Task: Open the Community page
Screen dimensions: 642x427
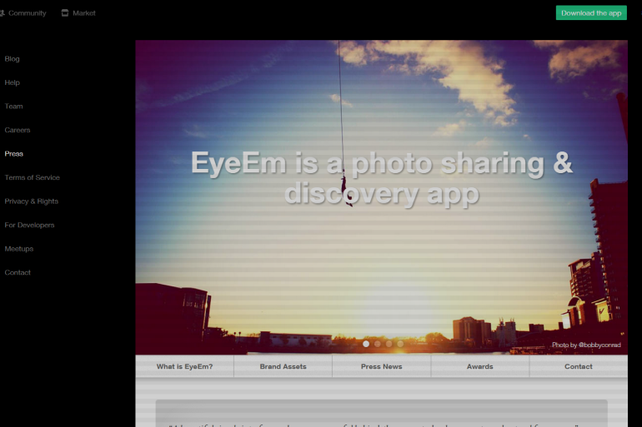Action: 27,13
